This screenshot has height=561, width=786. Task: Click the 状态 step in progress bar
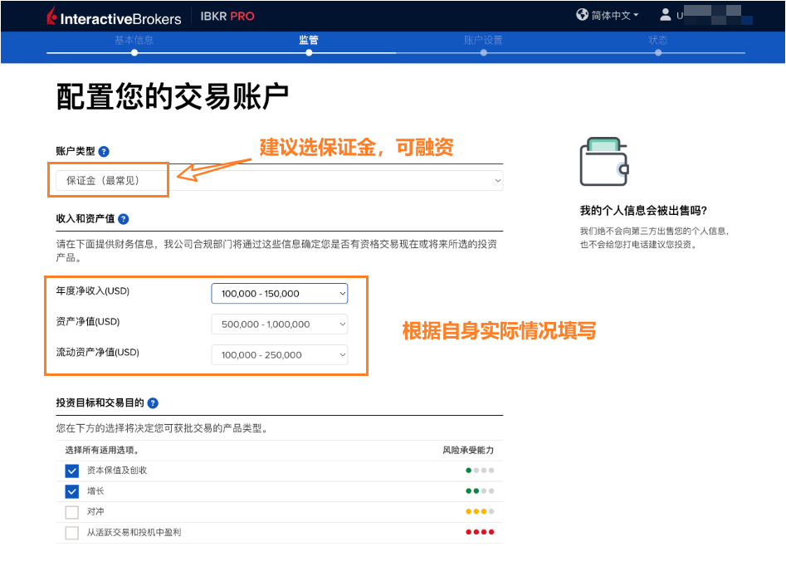(657, 41)
